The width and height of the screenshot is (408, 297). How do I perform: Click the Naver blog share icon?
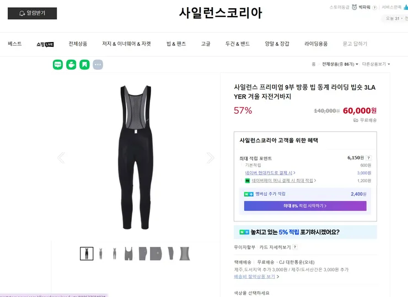point(58,65)
